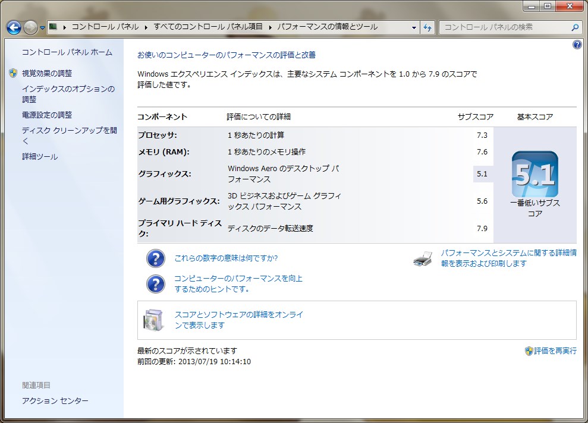Click the refresh icon in the address bar

pos(427,27)
